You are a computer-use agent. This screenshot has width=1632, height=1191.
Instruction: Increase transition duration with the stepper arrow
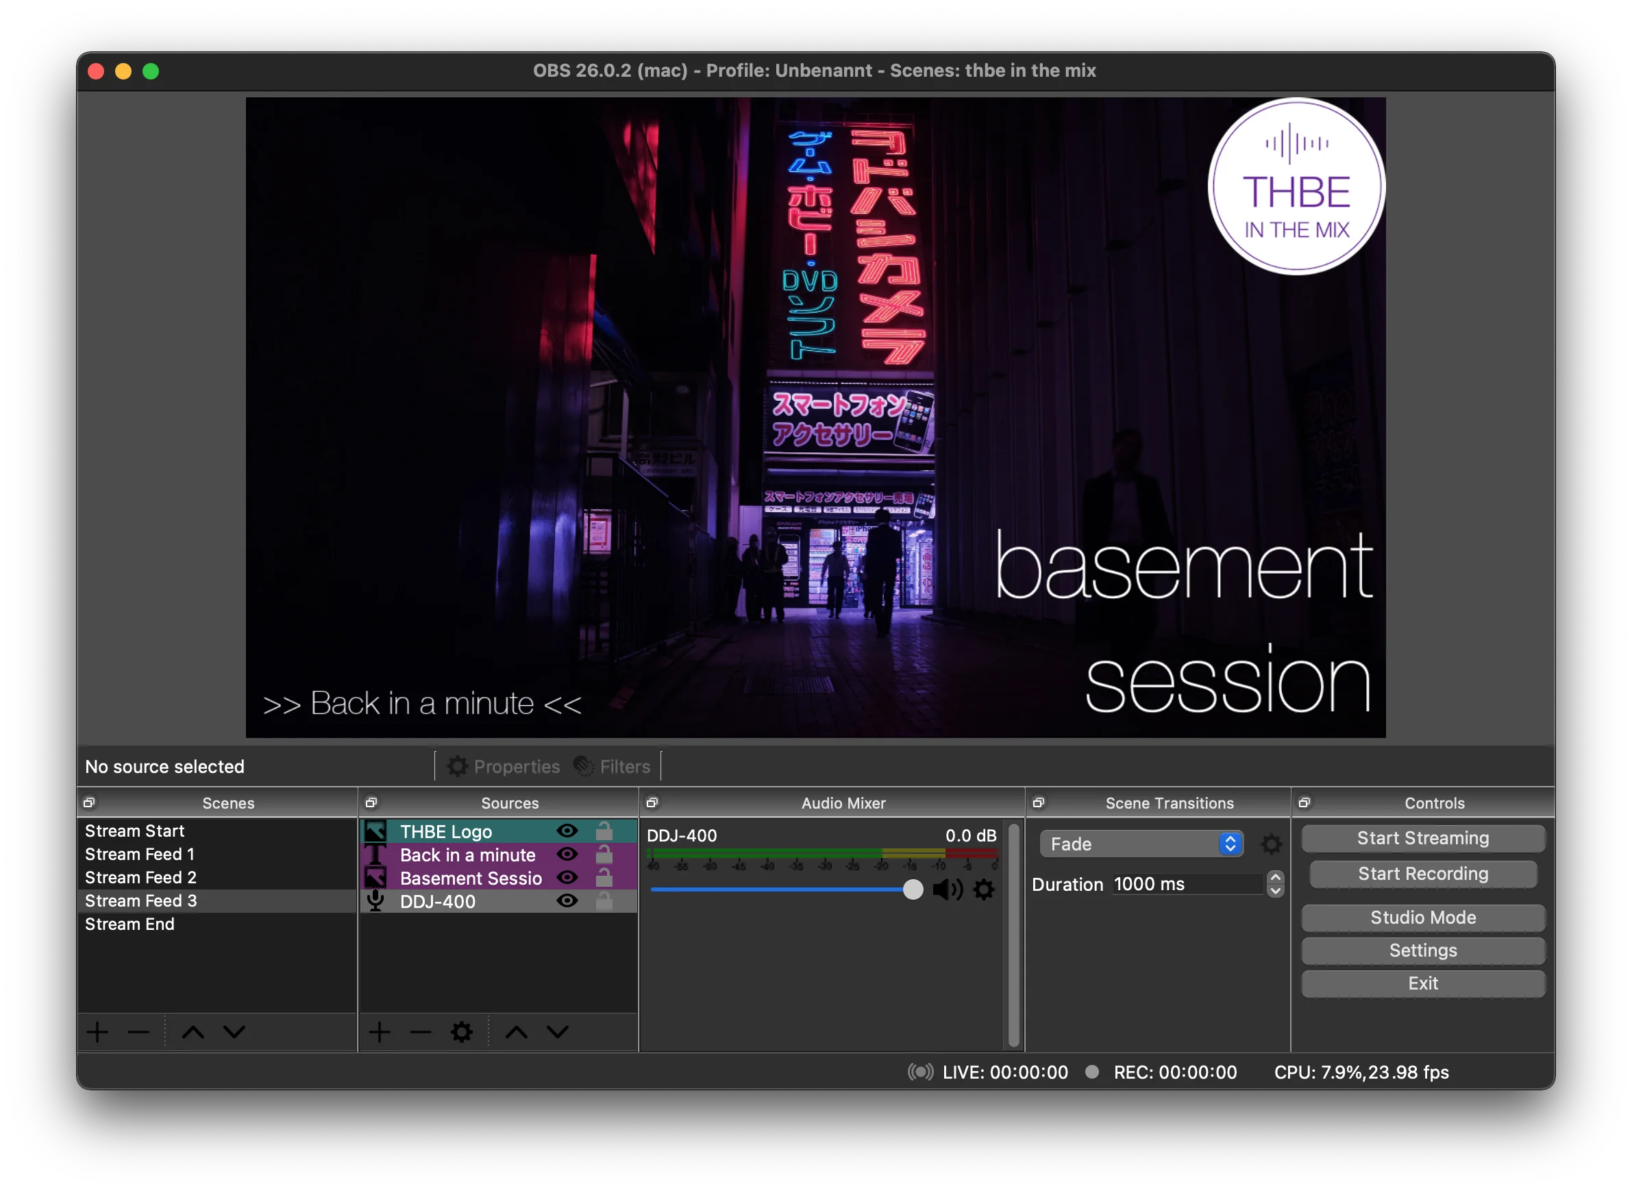[x=1274, y=878]
